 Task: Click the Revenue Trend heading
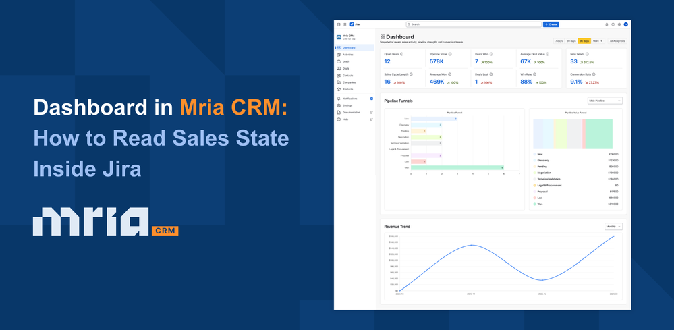tap(397, 227)
